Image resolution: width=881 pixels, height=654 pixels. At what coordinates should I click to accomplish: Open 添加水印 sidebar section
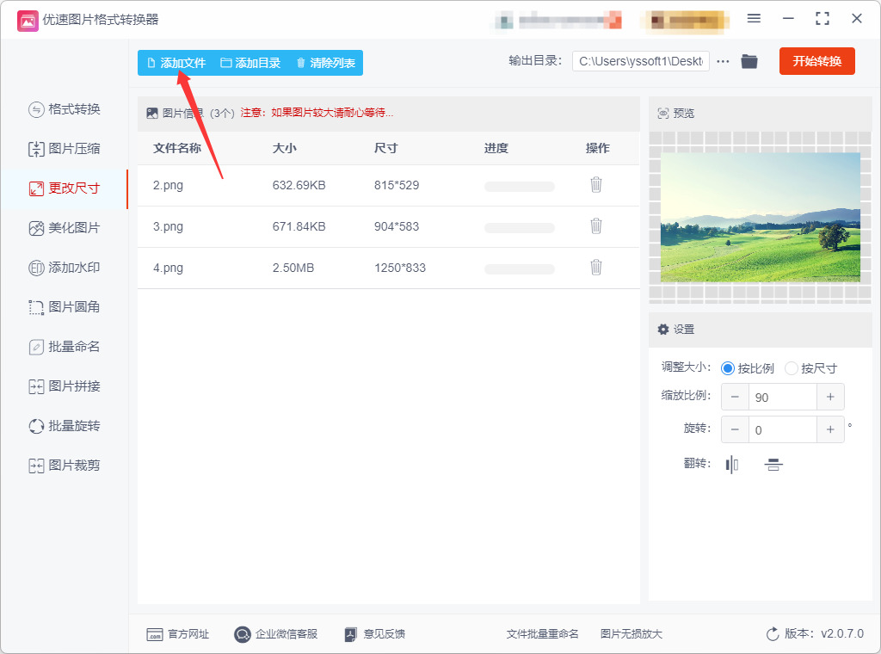[64, 268]
